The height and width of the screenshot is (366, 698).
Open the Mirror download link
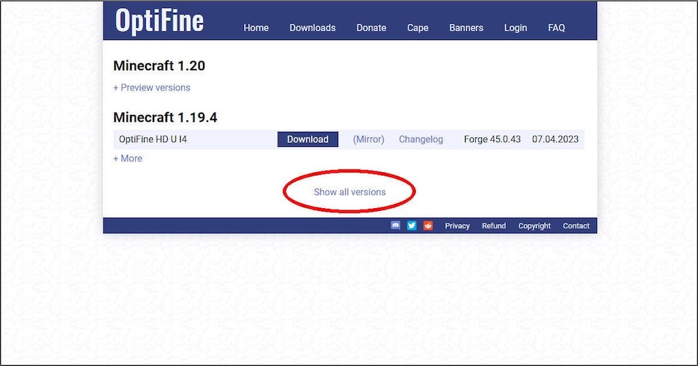(369, 139)
